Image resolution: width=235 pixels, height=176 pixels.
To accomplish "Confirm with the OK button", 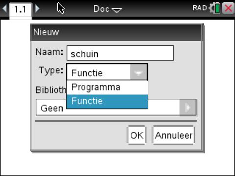I will (x=137, y=135).
